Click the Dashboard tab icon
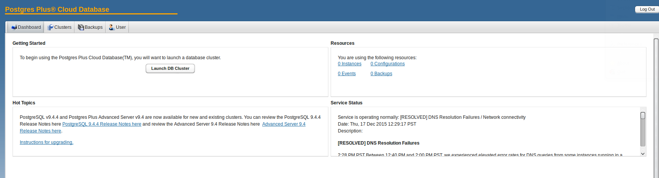This screenshot has width=659, height=178. (14, 27)
